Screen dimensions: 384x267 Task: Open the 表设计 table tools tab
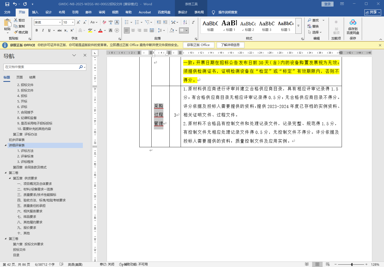click(182, 12)
